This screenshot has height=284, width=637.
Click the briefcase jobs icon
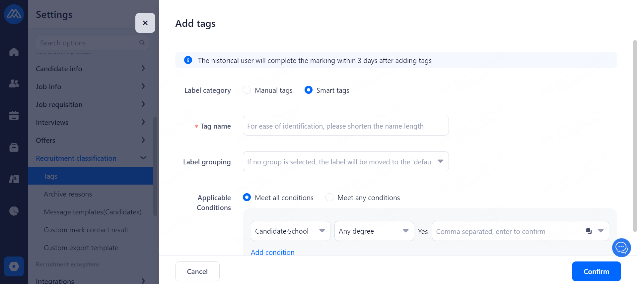click(x=14, y=147)
